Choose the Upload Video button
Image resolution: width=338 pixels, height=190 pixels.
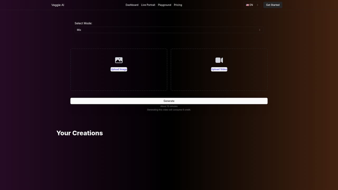tap(219, 69)
